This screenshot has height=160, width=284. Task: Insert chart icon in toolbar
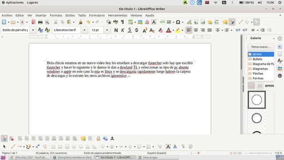pyautogui.click(x=147, y=22)
